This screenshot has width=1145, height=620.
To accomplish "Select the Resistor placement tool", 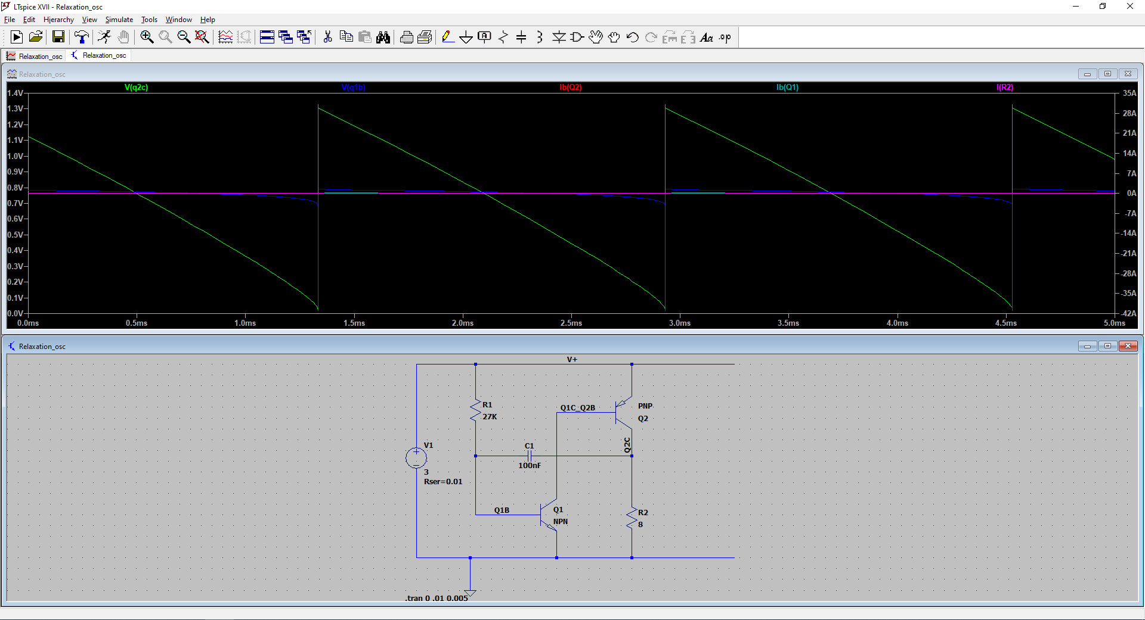I will (503, 37).
